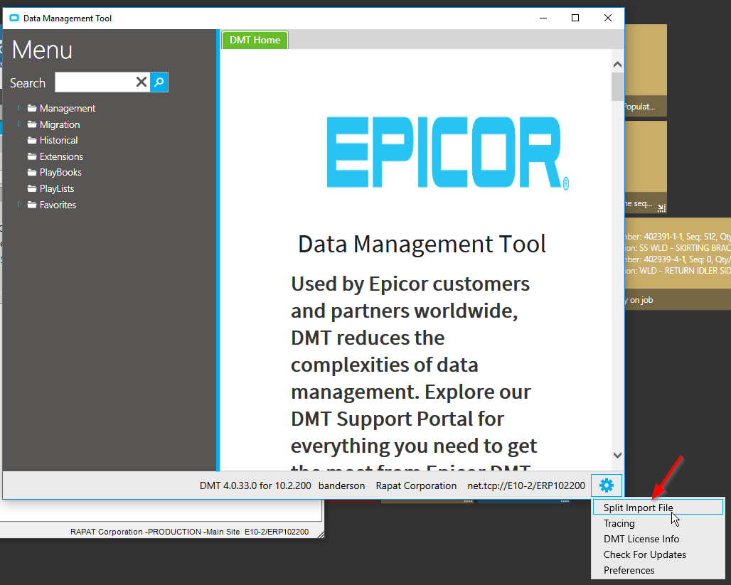Click the Menu heading in the sidebar

tap(42, 50)
